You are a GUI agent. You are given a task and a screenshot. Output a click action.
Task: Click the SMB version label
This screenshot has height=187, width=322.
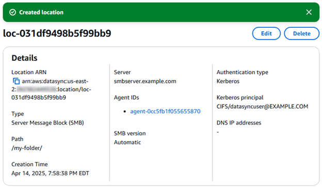130,133
